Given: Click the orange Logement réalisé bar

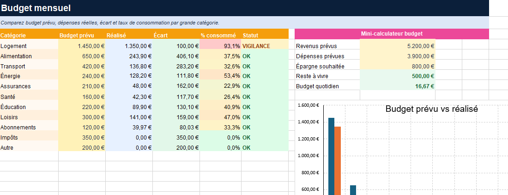Looking at the screenshot, I should click(x=338, y=161).
